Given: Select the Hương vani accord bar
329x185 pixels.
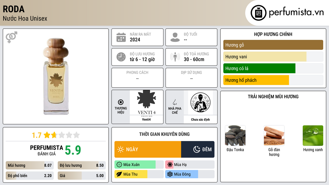Looking at the screenshot, I should pyautogui.click(x=273, y=57).
